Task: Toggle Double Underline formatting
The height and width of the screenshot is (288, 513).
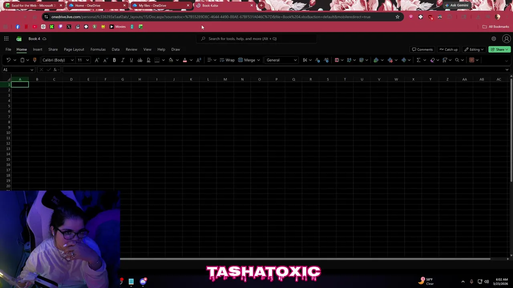Action: 148,60
